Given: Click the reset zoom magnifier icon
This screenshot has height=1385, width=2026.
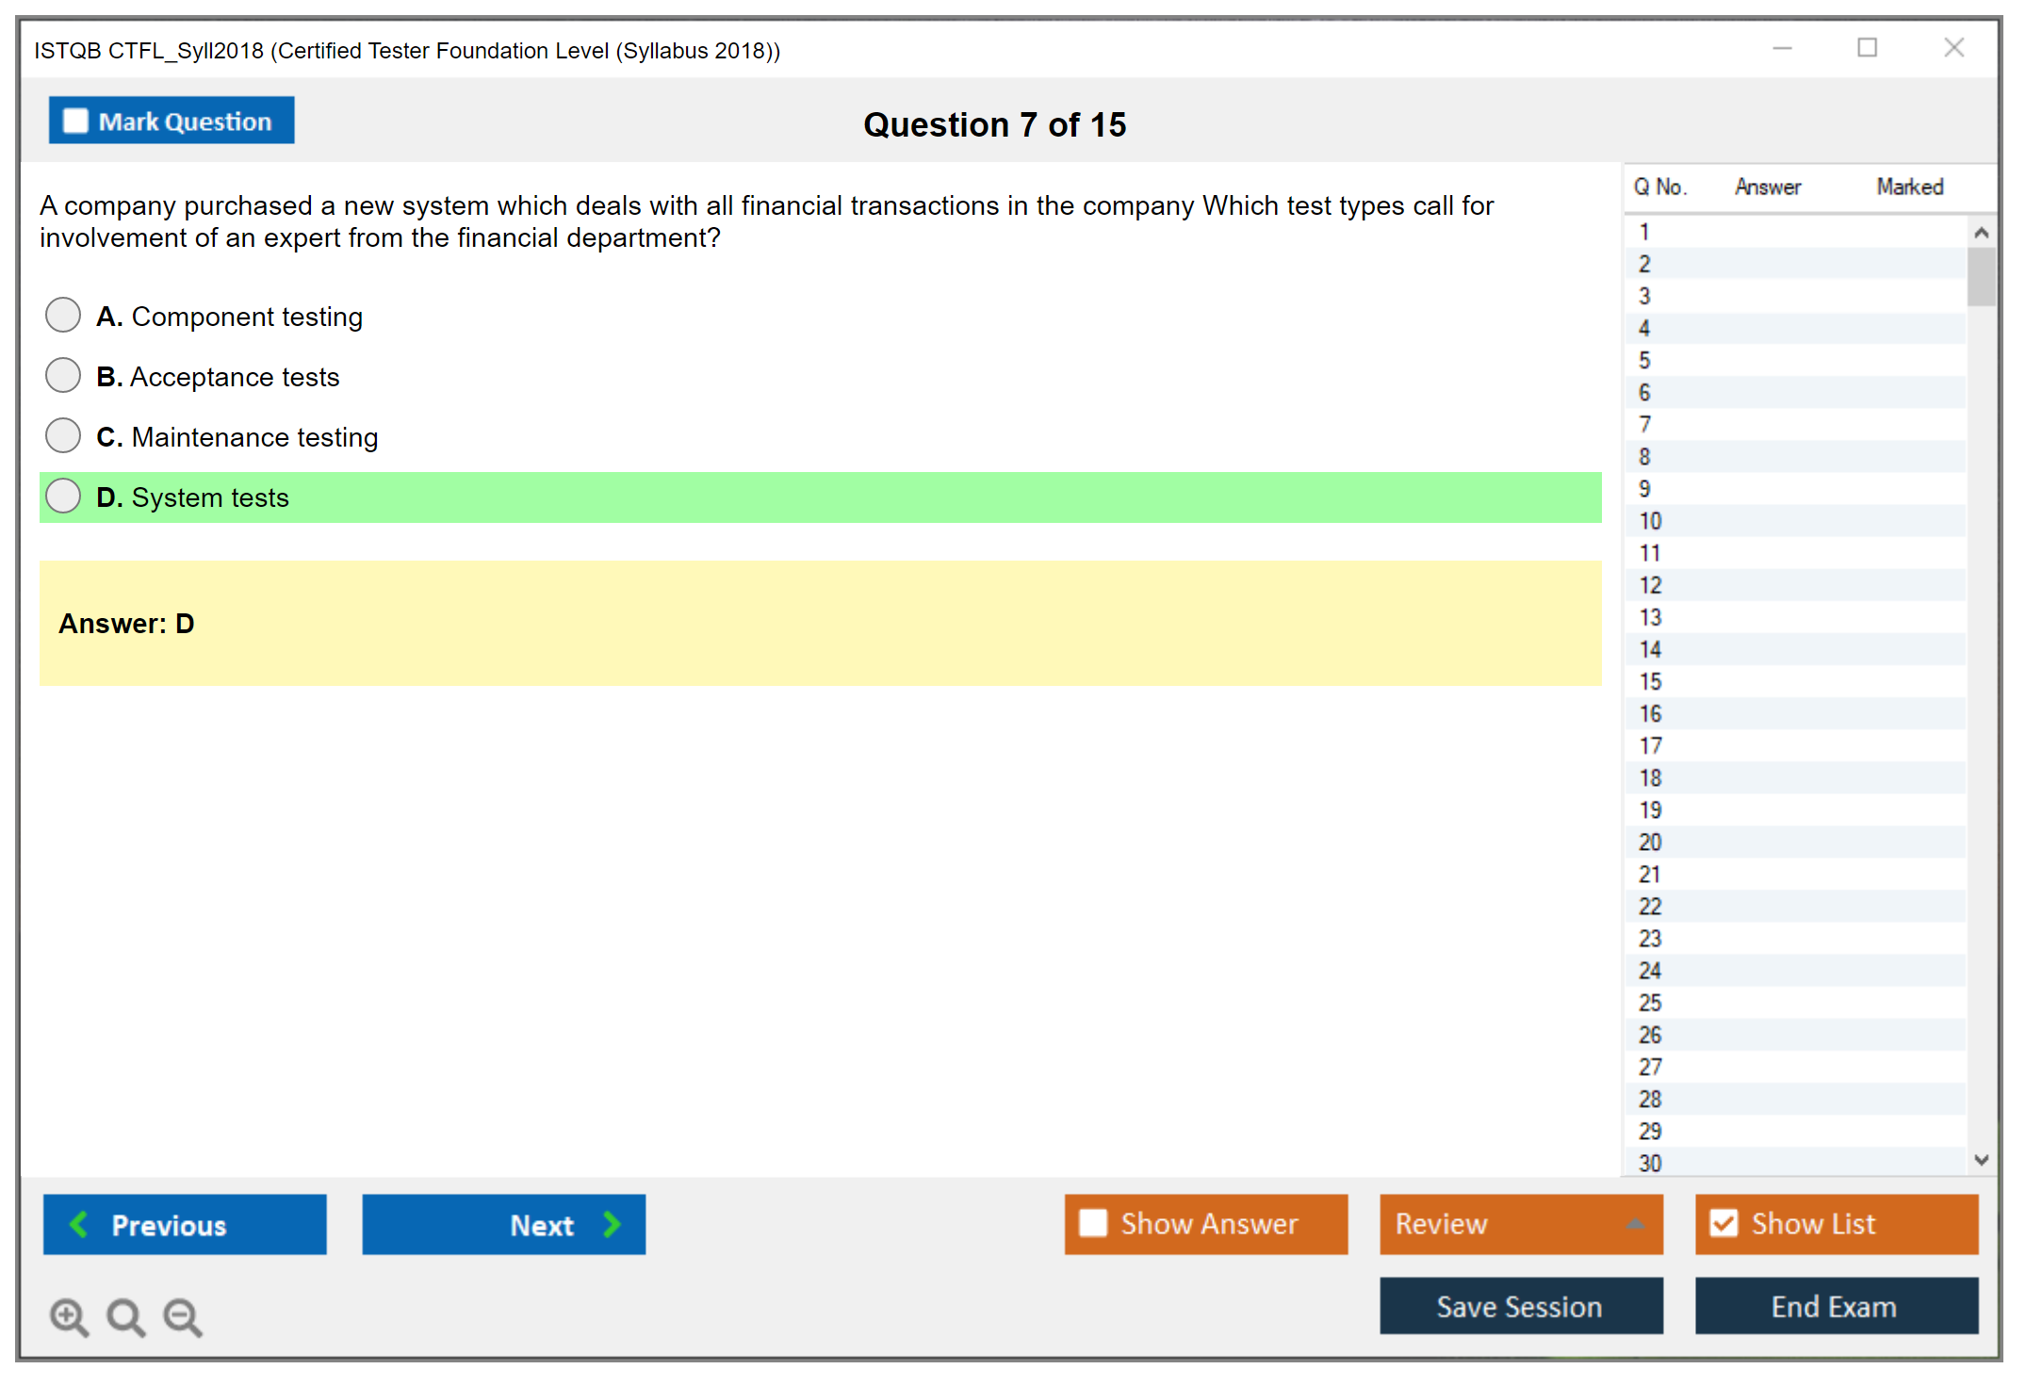Looking at the screenshot, I should [x=124, y=1316].
